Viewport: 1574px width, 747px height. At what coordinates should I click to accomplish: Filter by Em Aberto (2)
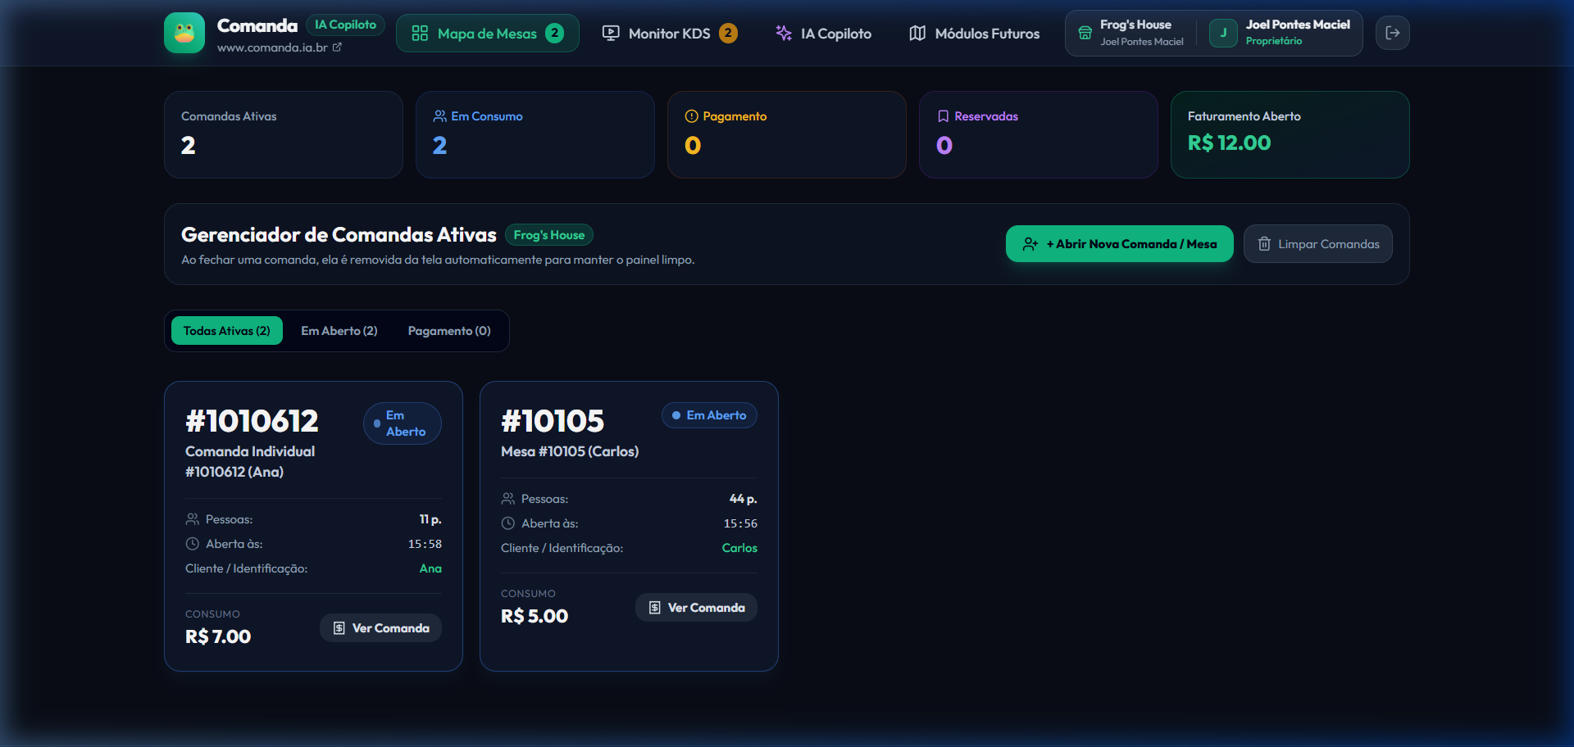click(339, 331)
